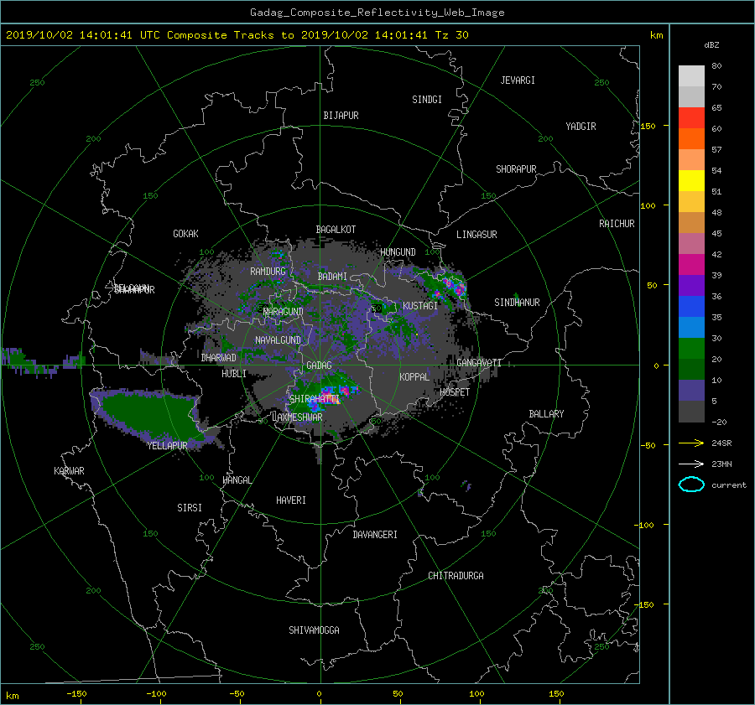This screenshot has height=705, width=755.
Task: Click the HUNGUND town label
Action: (x=398, y=252)
